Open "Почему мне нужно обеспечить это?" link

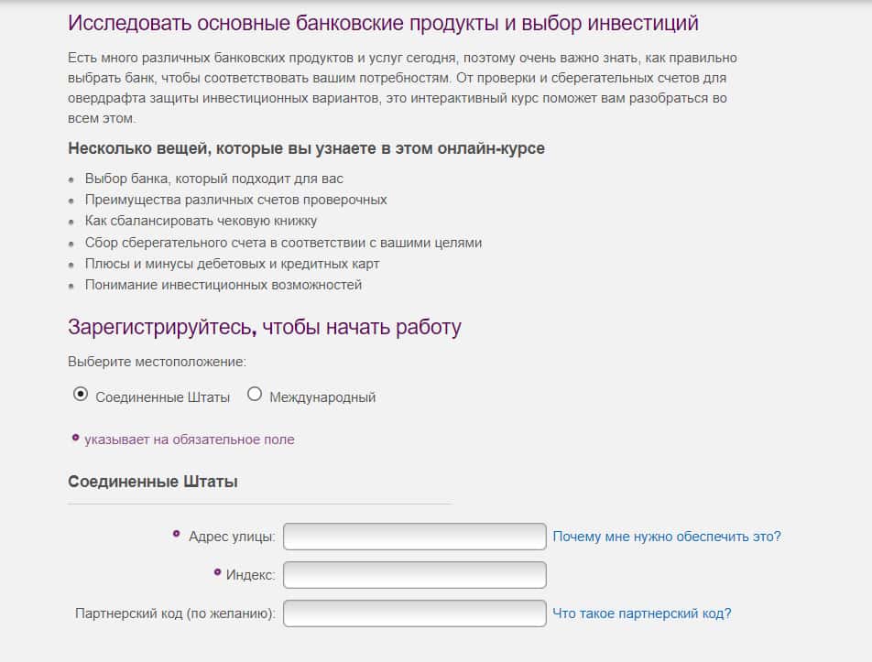666,537
